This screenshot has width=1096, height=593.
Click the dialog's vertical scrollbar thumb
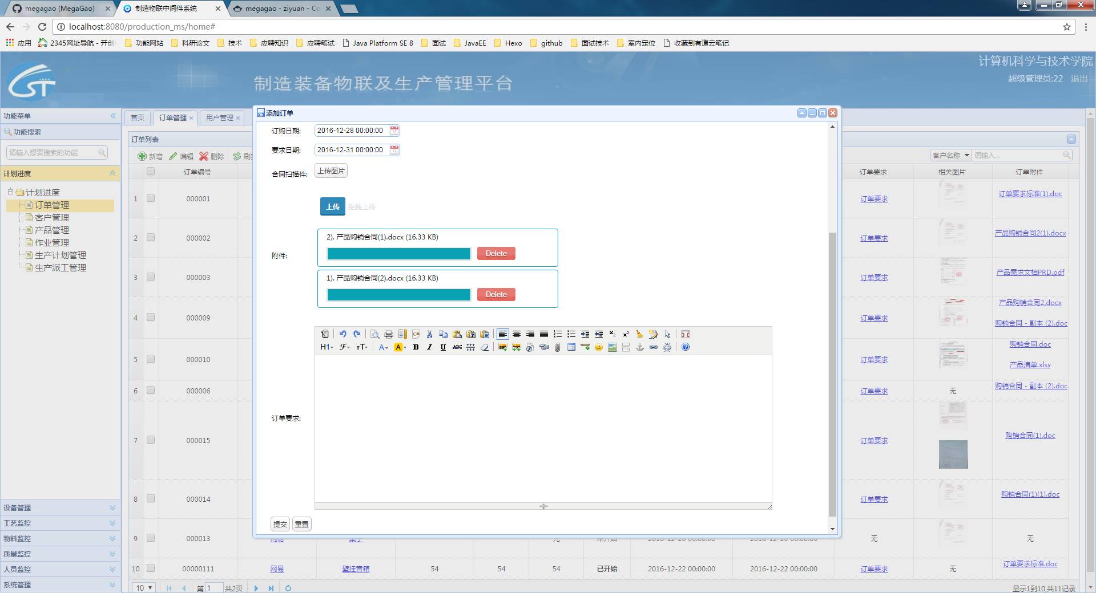(832, 373)
